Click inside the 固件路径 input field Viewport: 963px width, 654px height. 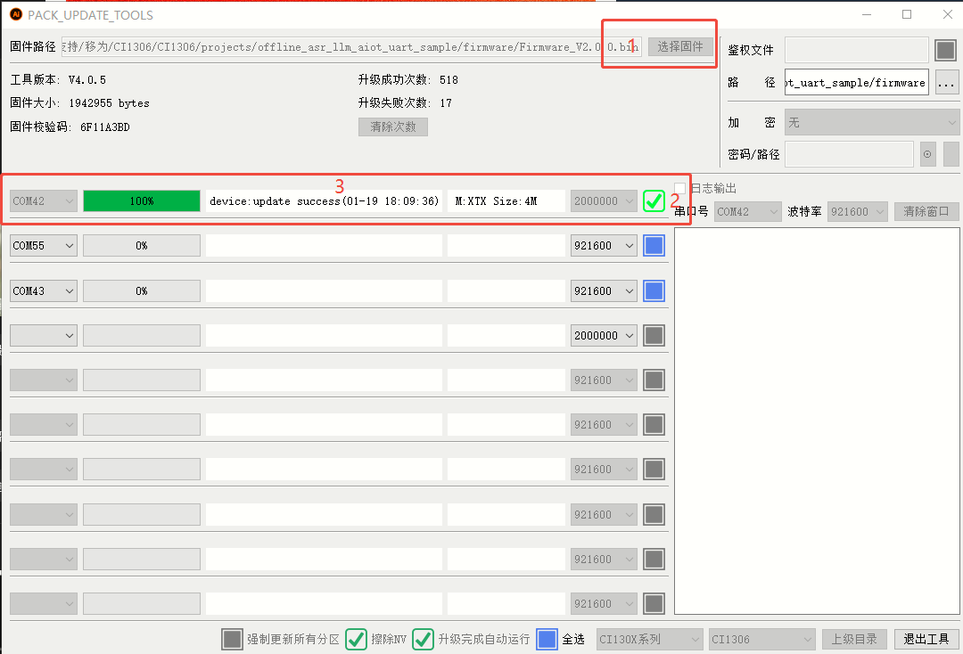(357, 46)
